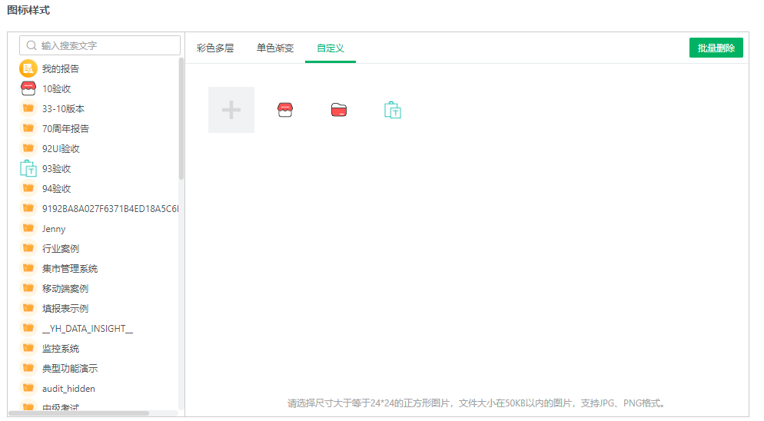The height and width of the screenshot is (421, 764).
Task: Select the 10验收 row
Action: click(x=98, y=88)
